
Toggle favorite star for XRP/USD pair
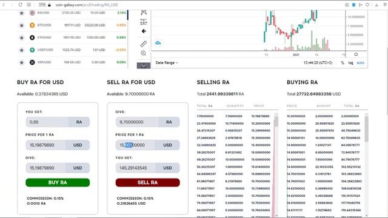(x=22, y=62)
